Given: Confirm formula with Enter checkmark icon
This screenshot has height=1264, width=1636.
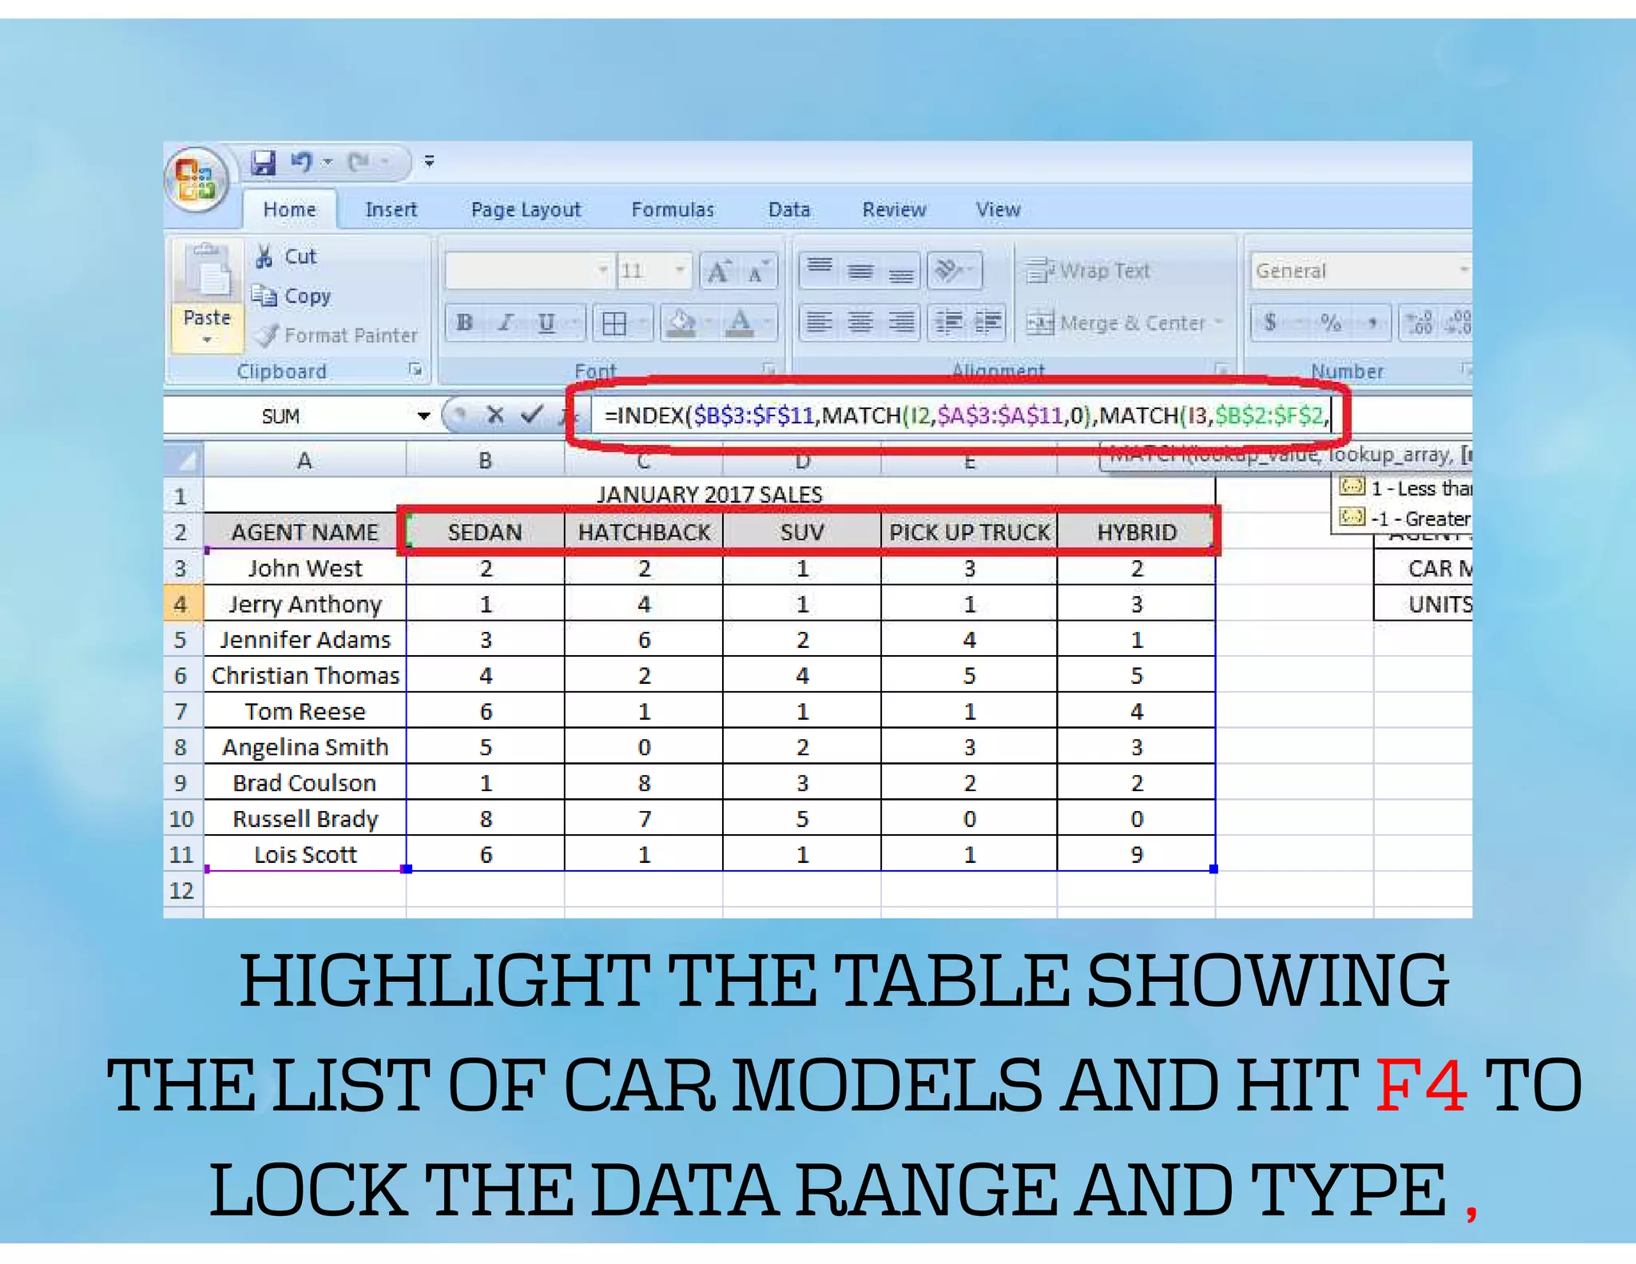Looking at the screenshot, I should (x=531, y=415).
